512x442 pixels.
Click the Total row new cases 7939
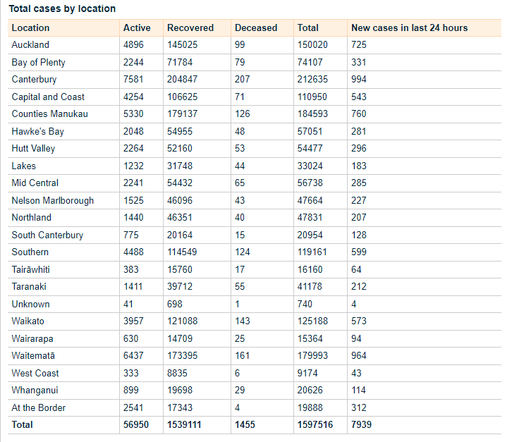(362, 425)
